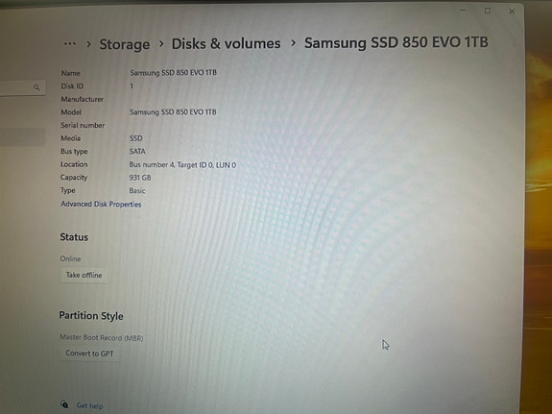Take the disk offline

[84, 275]
